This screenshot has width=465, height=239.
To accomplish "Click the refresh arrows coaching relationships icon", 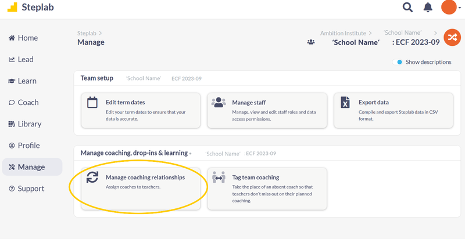I will [x=92, y=178].
